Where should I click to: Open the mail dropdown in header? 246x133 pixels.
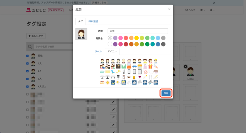[202, 10]
